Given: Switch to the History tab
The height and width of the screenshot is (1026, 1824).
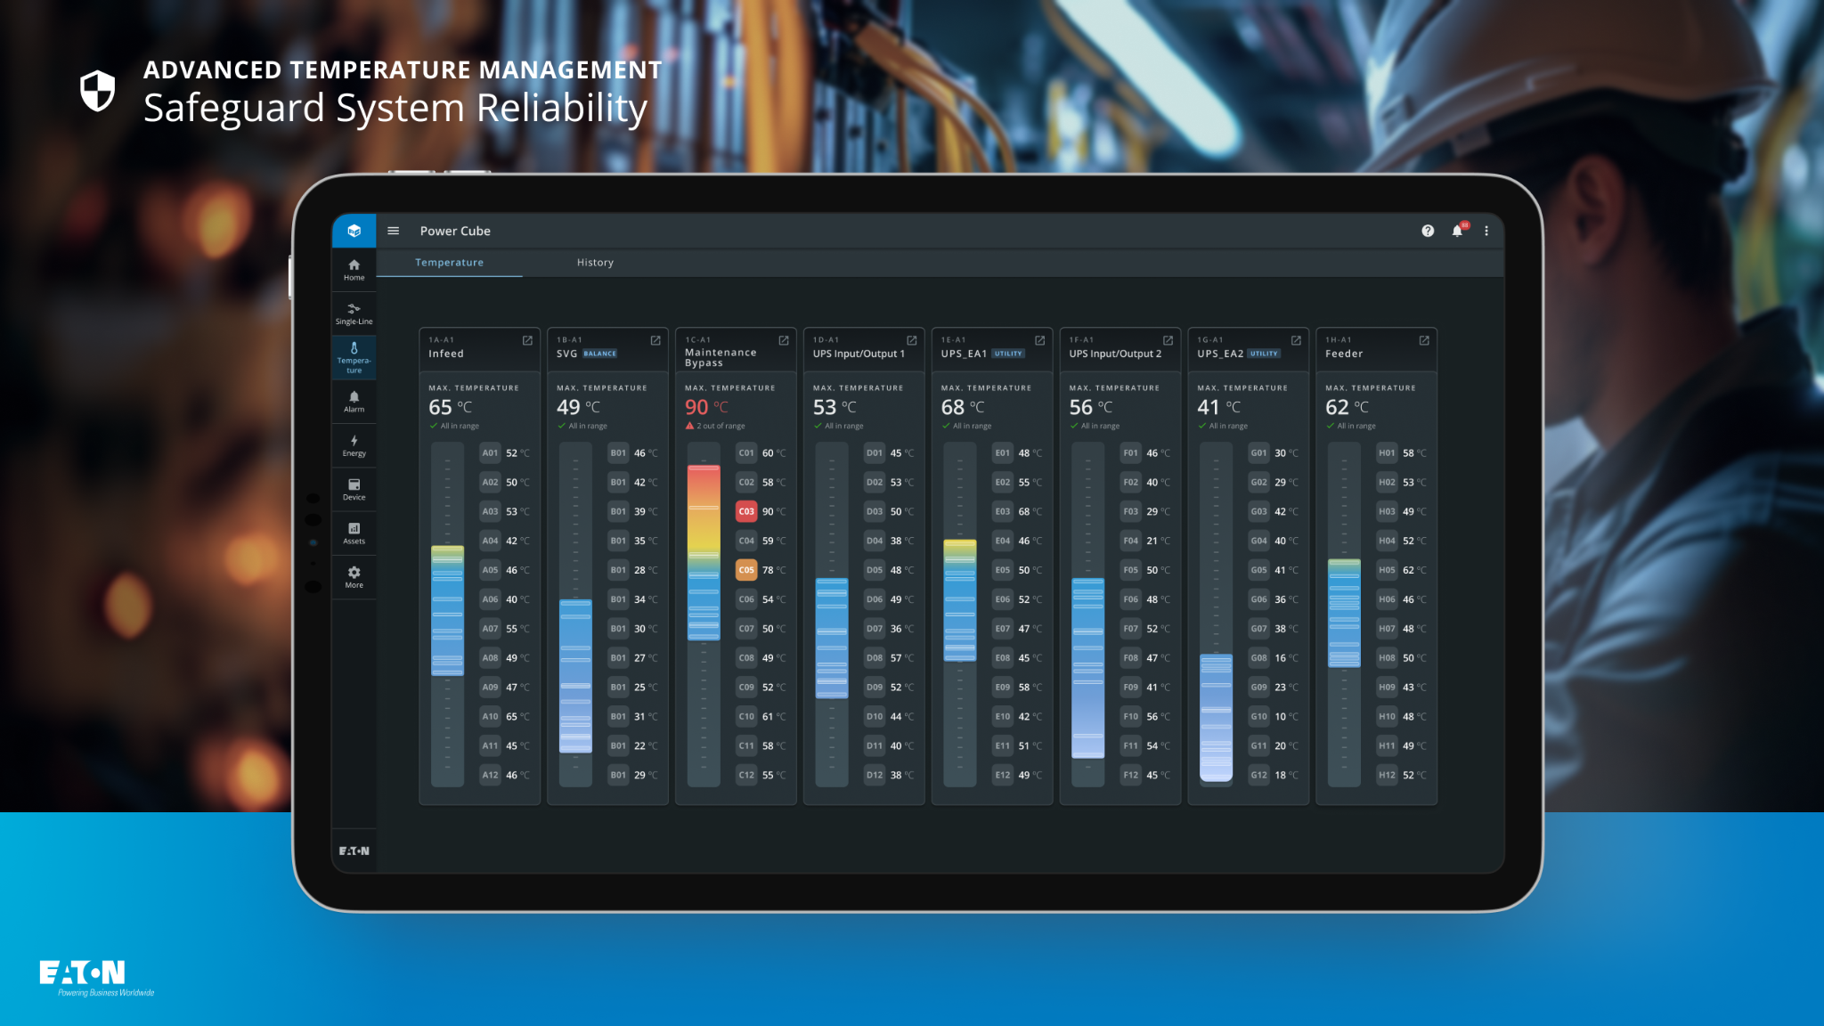Looking at the screenshot, I should (595, 263).
